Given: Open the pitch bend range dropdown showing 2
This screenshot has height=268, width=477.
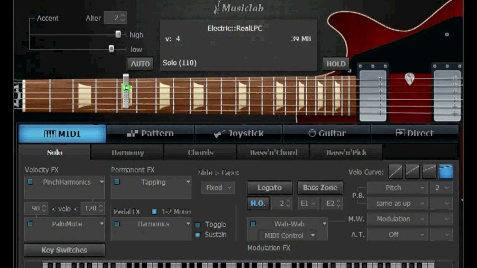Looking at the screenshot, I should pos(442,188).
